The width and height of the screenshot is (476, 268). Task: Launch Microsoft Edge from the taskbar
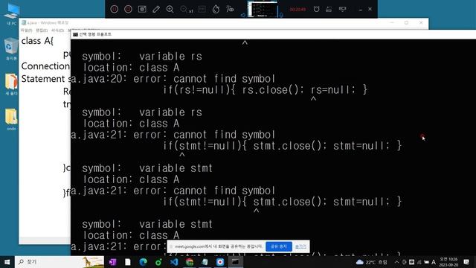[x=144, y=262]
